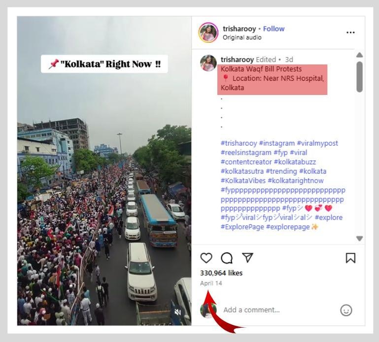Open the #ExplorePage hashtag

(x=242, y=227)
